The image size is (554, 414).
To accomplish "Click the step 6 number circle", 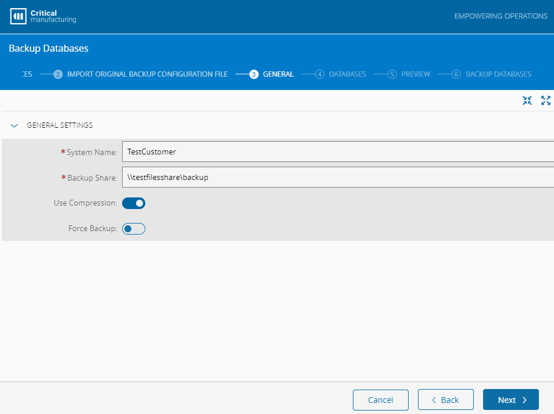I will click(x=456, y=74).
